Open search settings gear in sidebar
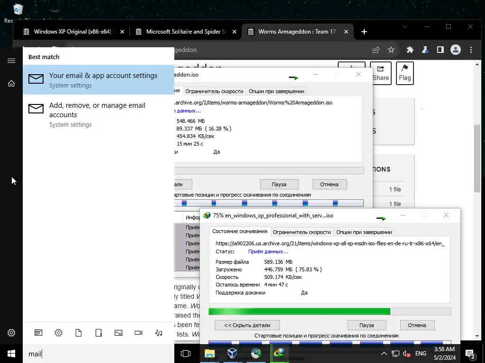The image size is (485, 363). coord(11,333)
